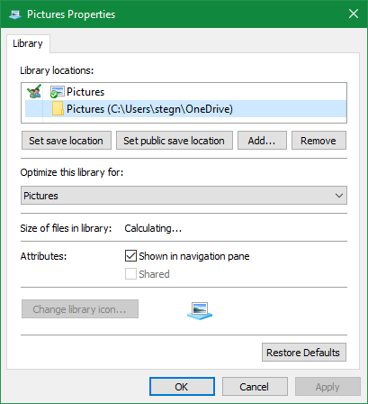Click Restore Defaults button
This screenshot has height=404, width=368.
pos(304,353)
